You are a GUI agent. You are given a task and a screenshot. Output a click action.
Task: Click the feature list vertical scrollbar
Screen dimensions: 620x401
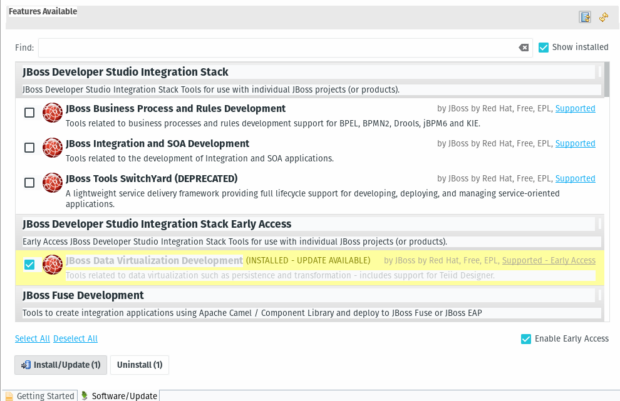607,80
